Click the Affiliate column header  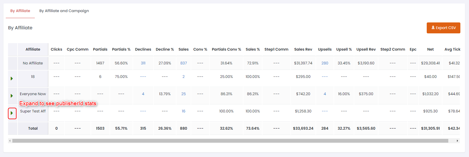(33, 49)
